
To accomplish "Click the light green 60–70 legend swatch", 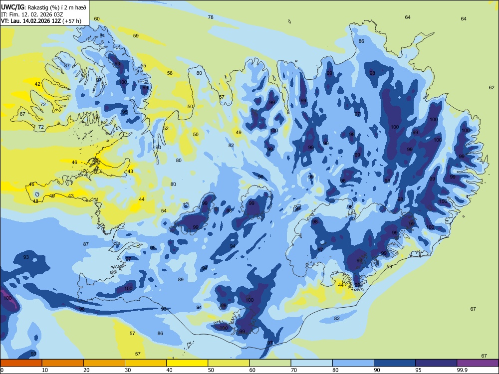I will (270, 363).
